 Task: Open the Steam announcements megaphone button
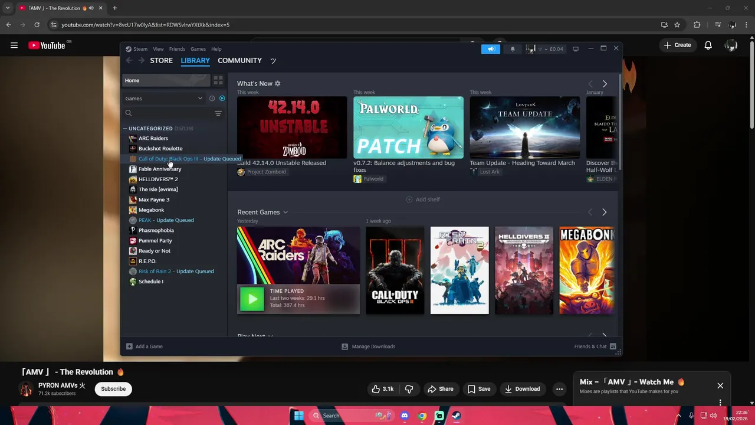point(491,49)
